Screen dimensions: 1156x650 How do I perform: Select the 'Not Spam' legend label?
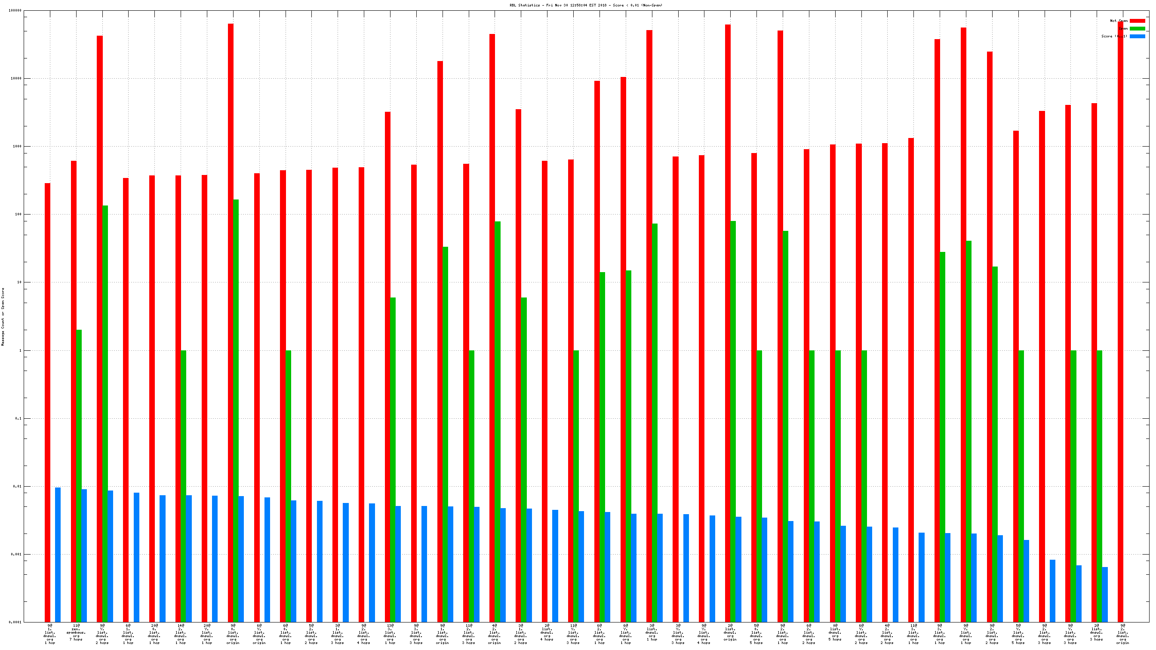tap(1118, 21)
